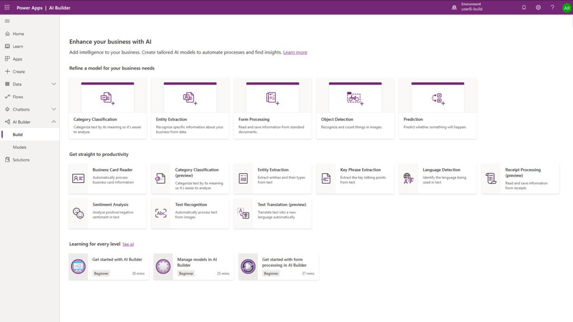Viewport: 573px width, 322px height.
Task: Open Manage models in AI Builder module
Action: point(194,267)
